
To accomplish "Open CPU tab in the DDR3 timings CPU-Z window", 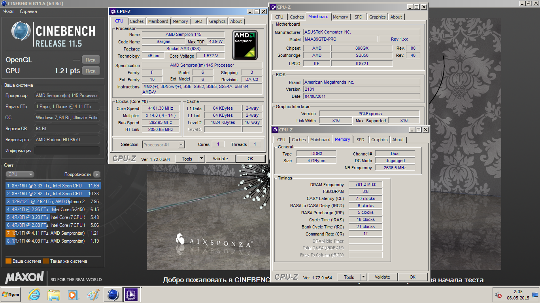I will [281, 140].
